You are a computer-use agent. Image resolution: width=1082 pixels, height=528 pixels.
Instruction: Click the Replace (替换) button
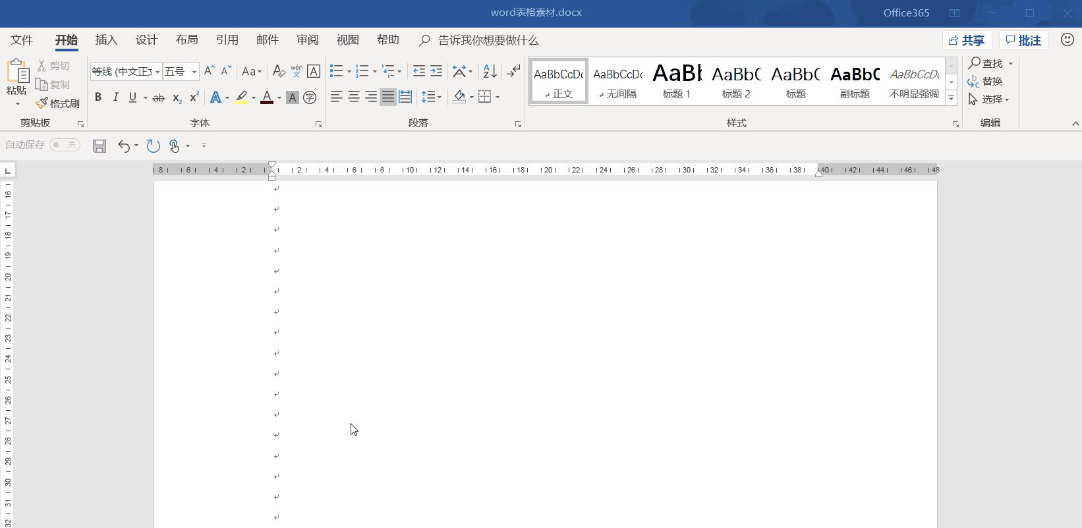[985, 81]
